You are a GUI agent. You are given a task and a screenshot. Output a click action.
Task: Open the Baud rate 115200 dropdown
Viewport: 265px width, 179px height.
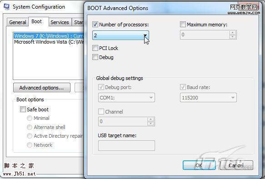pos(208,98)
